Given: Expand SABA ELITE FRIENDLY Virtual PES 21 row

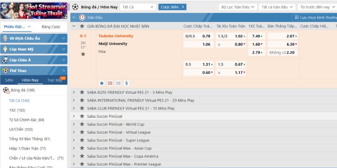Looking at the screenshot, I should (74, 92).
